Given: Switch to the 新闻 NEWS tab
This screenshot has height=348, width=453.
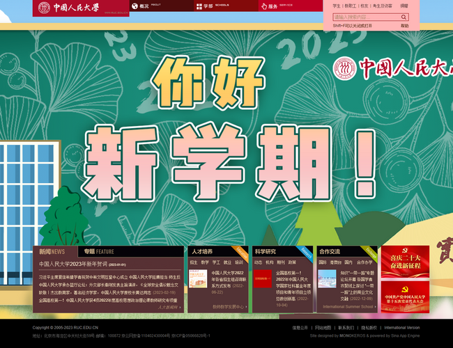Looking at the screenshot, I should pos(55,251).
